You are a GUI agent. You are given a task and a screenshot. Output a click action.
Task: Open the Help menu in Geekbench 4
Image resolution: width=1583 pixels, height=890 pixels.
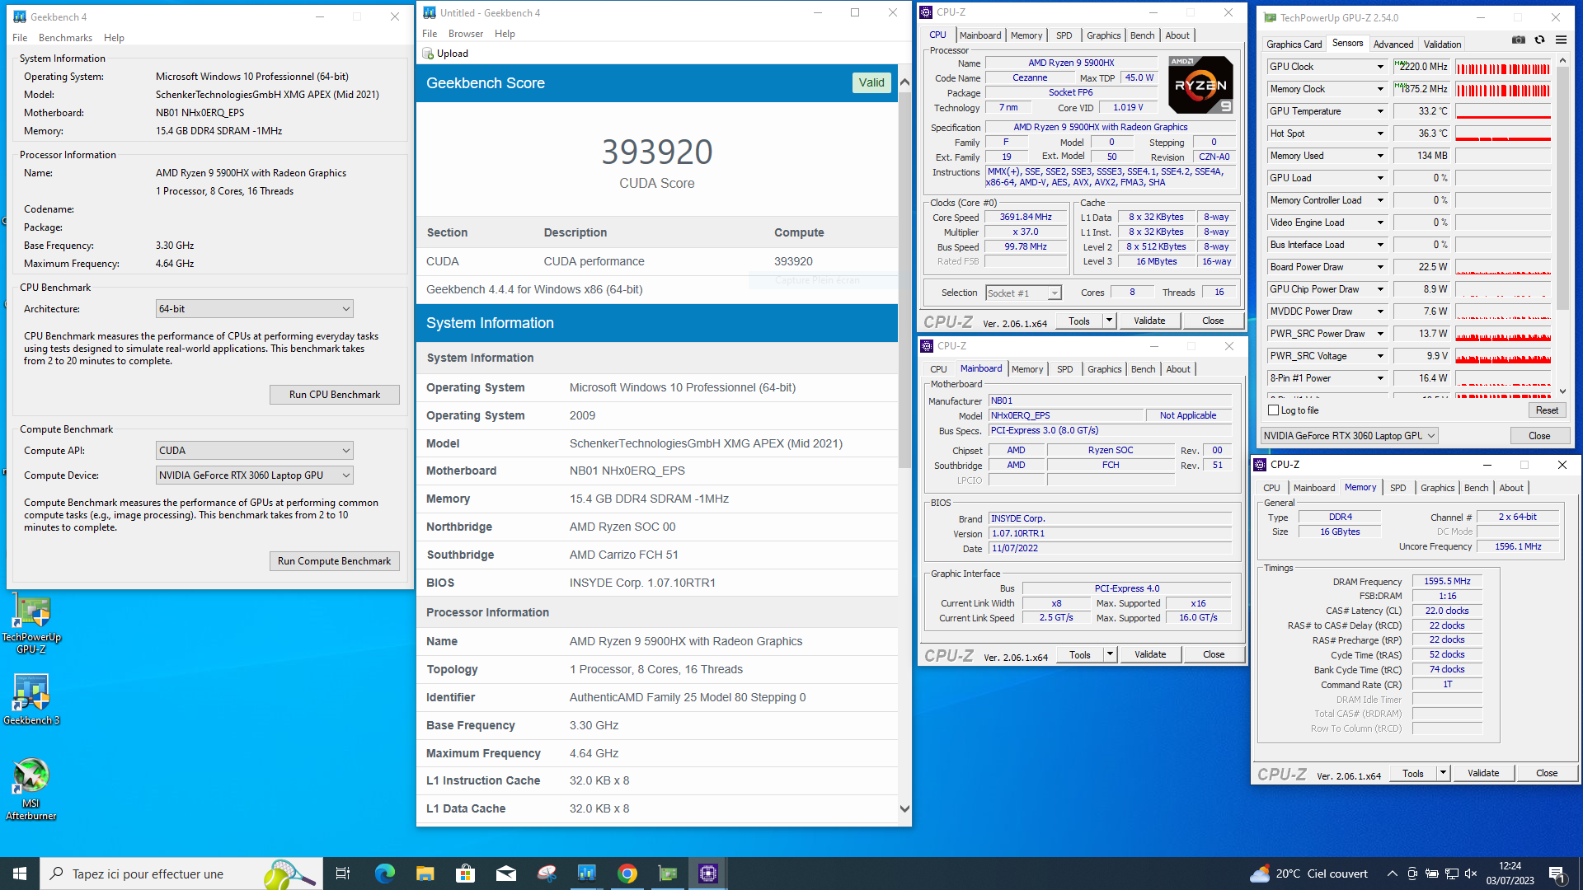114,38
